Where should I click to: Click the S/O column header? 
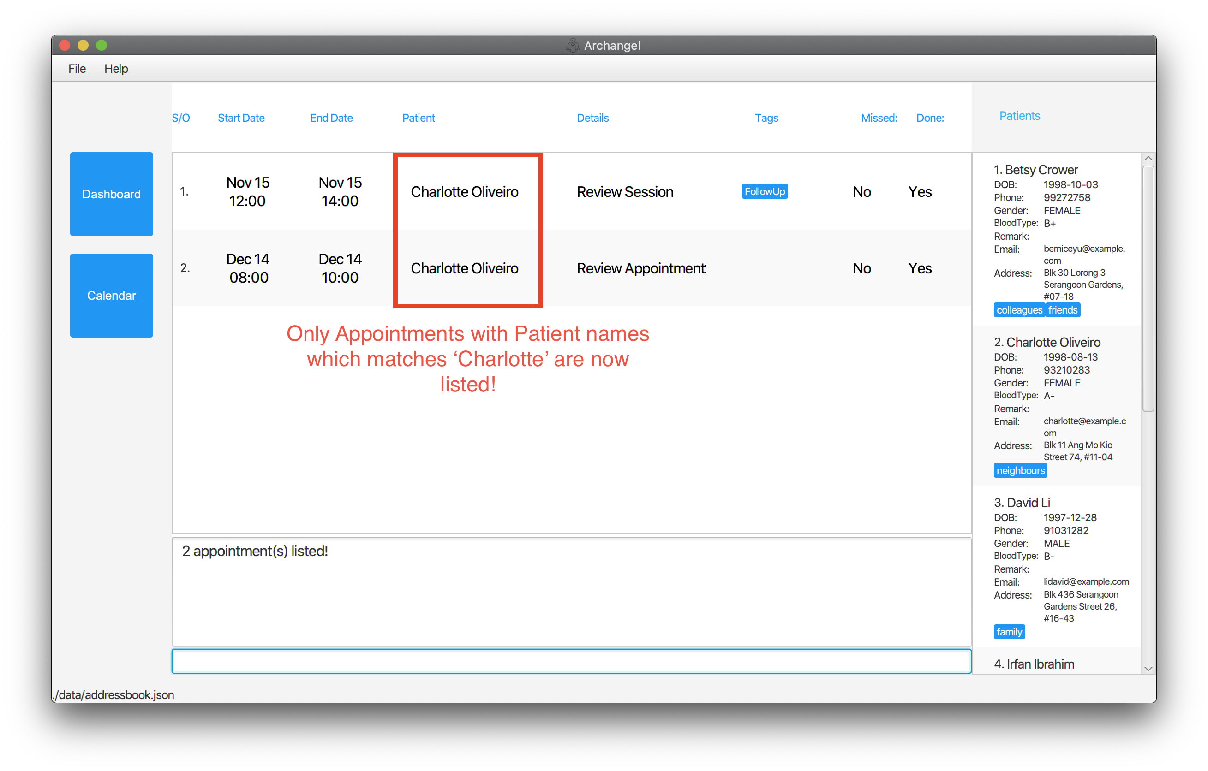180,118
